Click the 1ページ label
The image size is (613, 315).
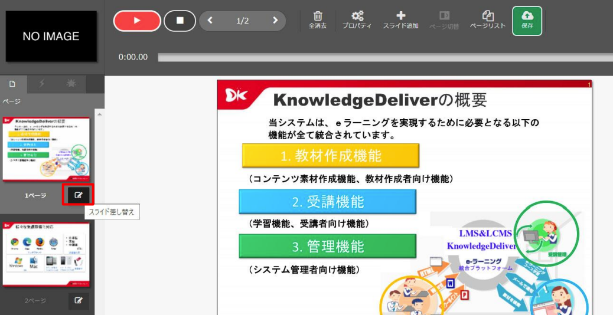[x=35, y=195]
